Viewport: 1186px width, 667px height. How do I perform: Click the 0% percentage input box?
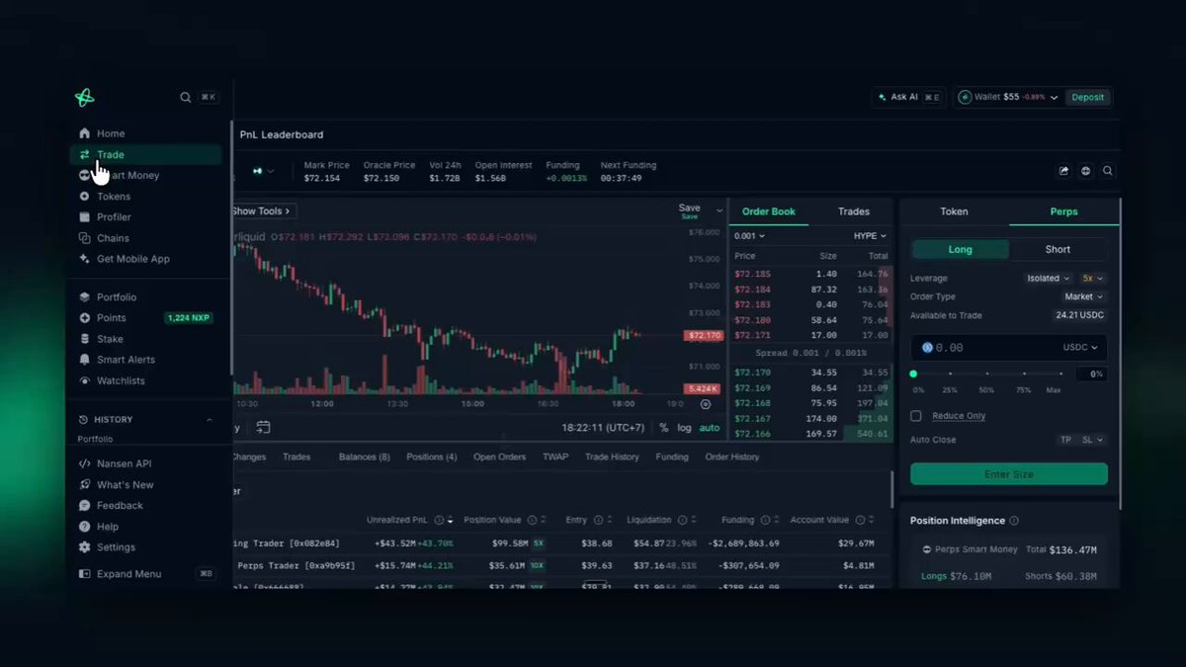pyautogui.click(x=1092, y=375)
